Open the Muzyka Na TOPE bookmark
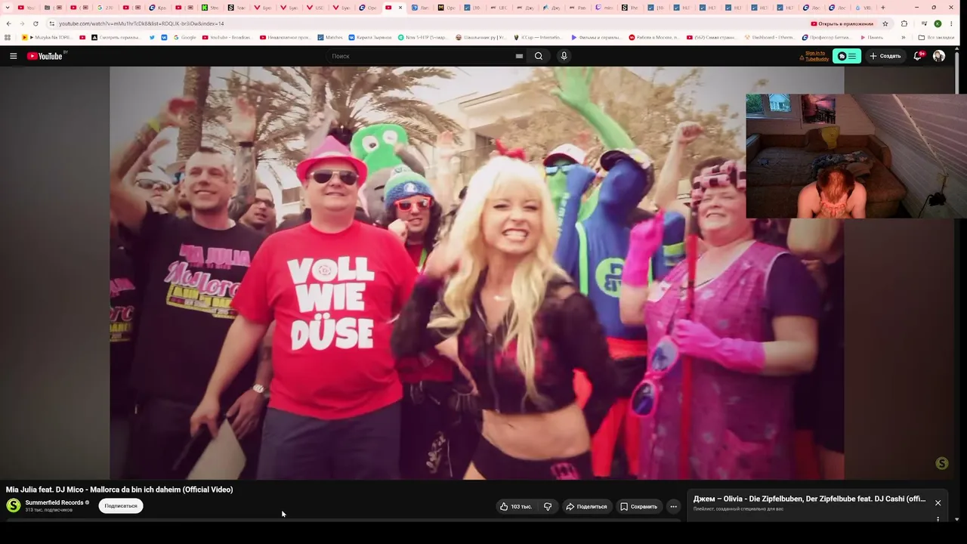The image size is (967, 544). point(47,37)
